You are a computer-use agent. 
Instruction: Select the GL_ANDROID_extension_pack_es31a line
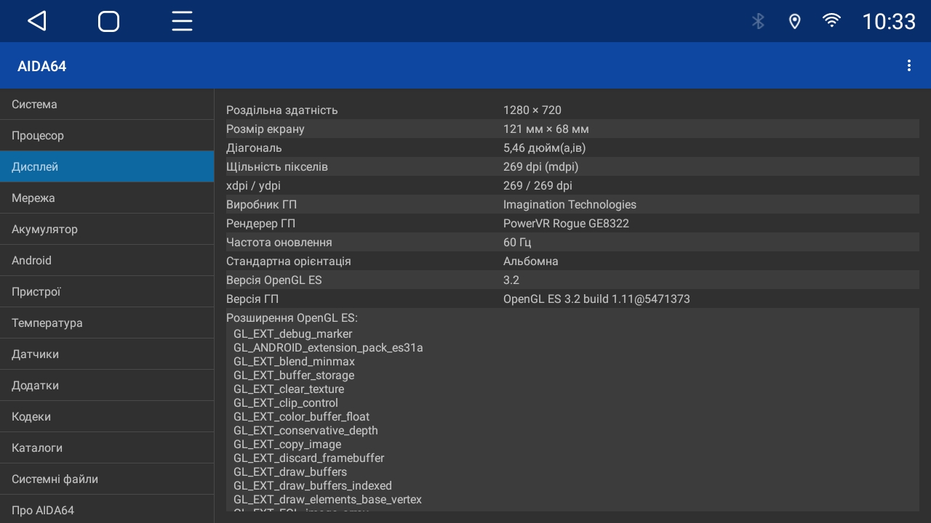point(328,348)
